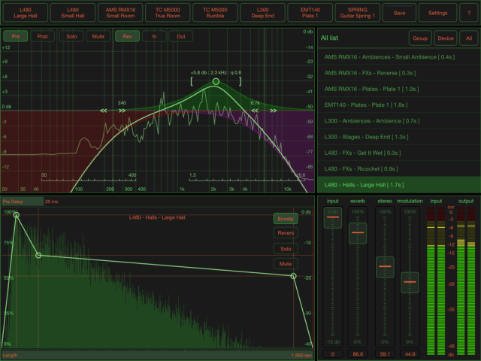The height and width of the screenshot is (361, 481).
Task: Click the modulation fader
Action: pyautogui.click(x=410, y=282)
